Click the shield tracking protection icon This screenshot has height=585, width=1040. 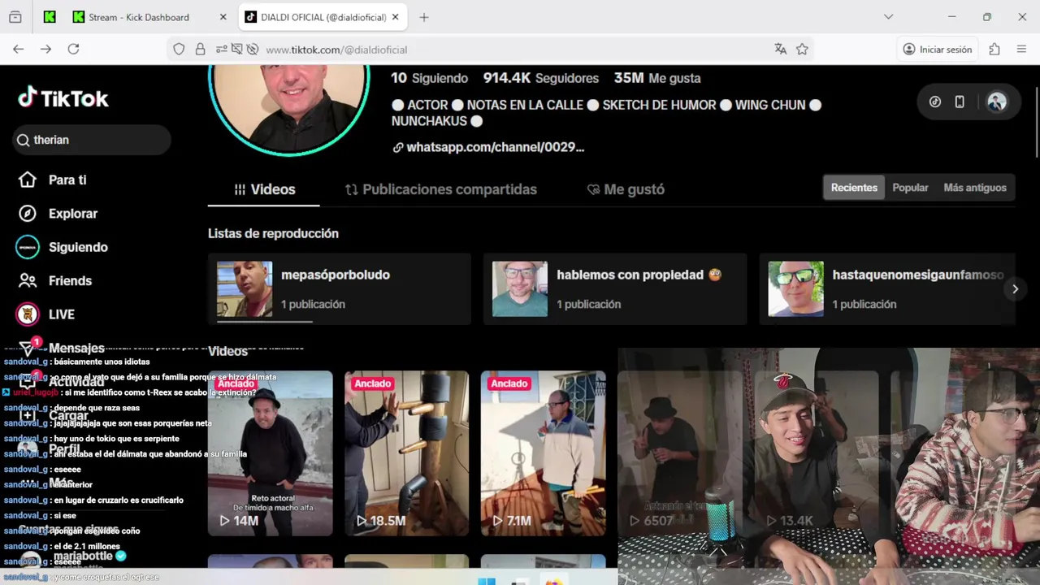[x=179, y=50]
